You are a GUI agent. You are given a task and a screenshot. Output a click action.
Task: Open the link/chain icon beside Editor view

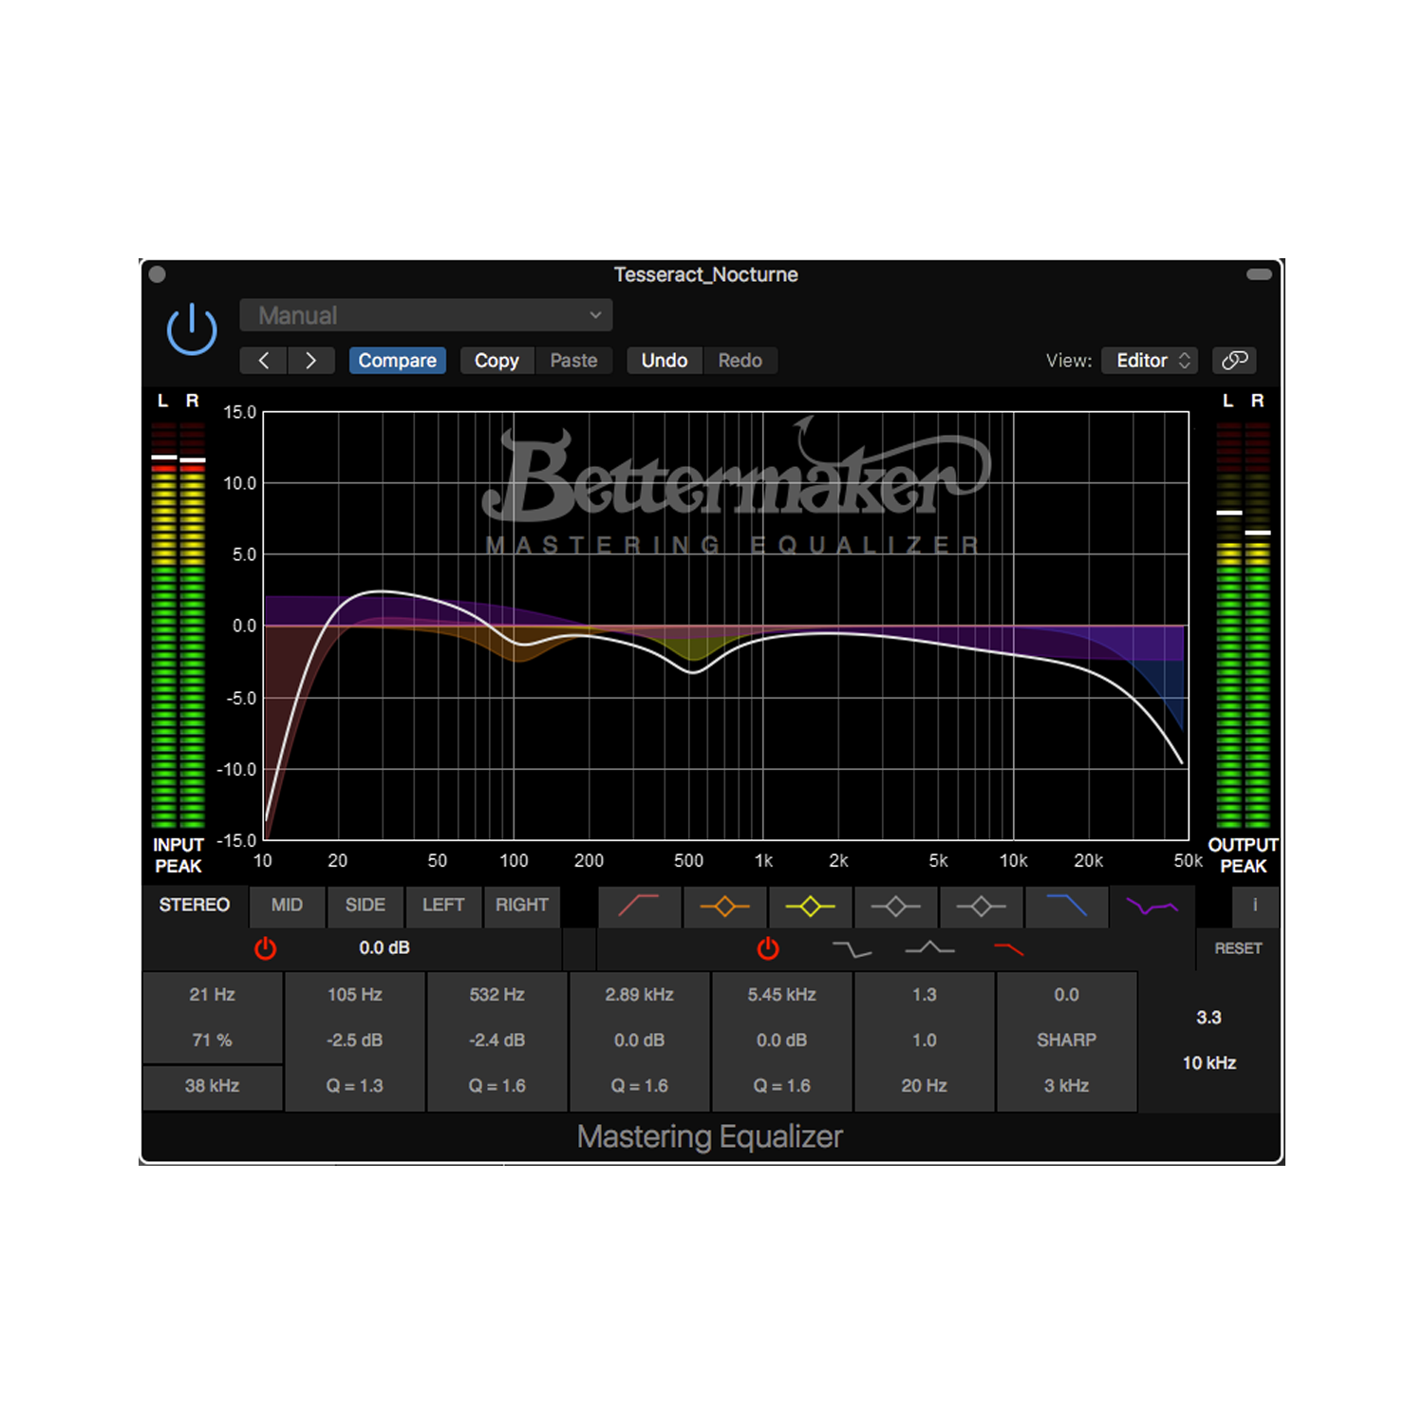[x=1234, y=360]
